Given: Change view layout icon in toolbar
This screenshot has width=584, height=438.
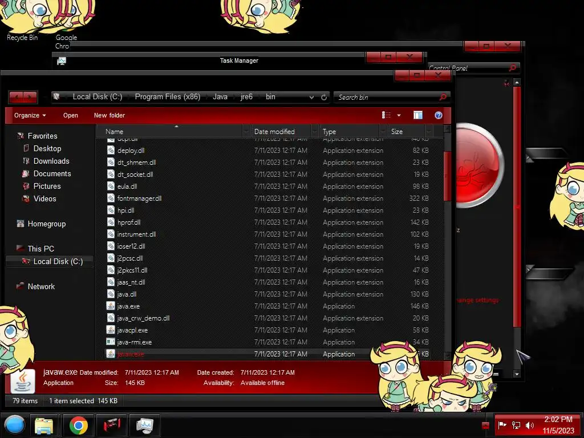Looking at the screenshot, I should [386, 115].
